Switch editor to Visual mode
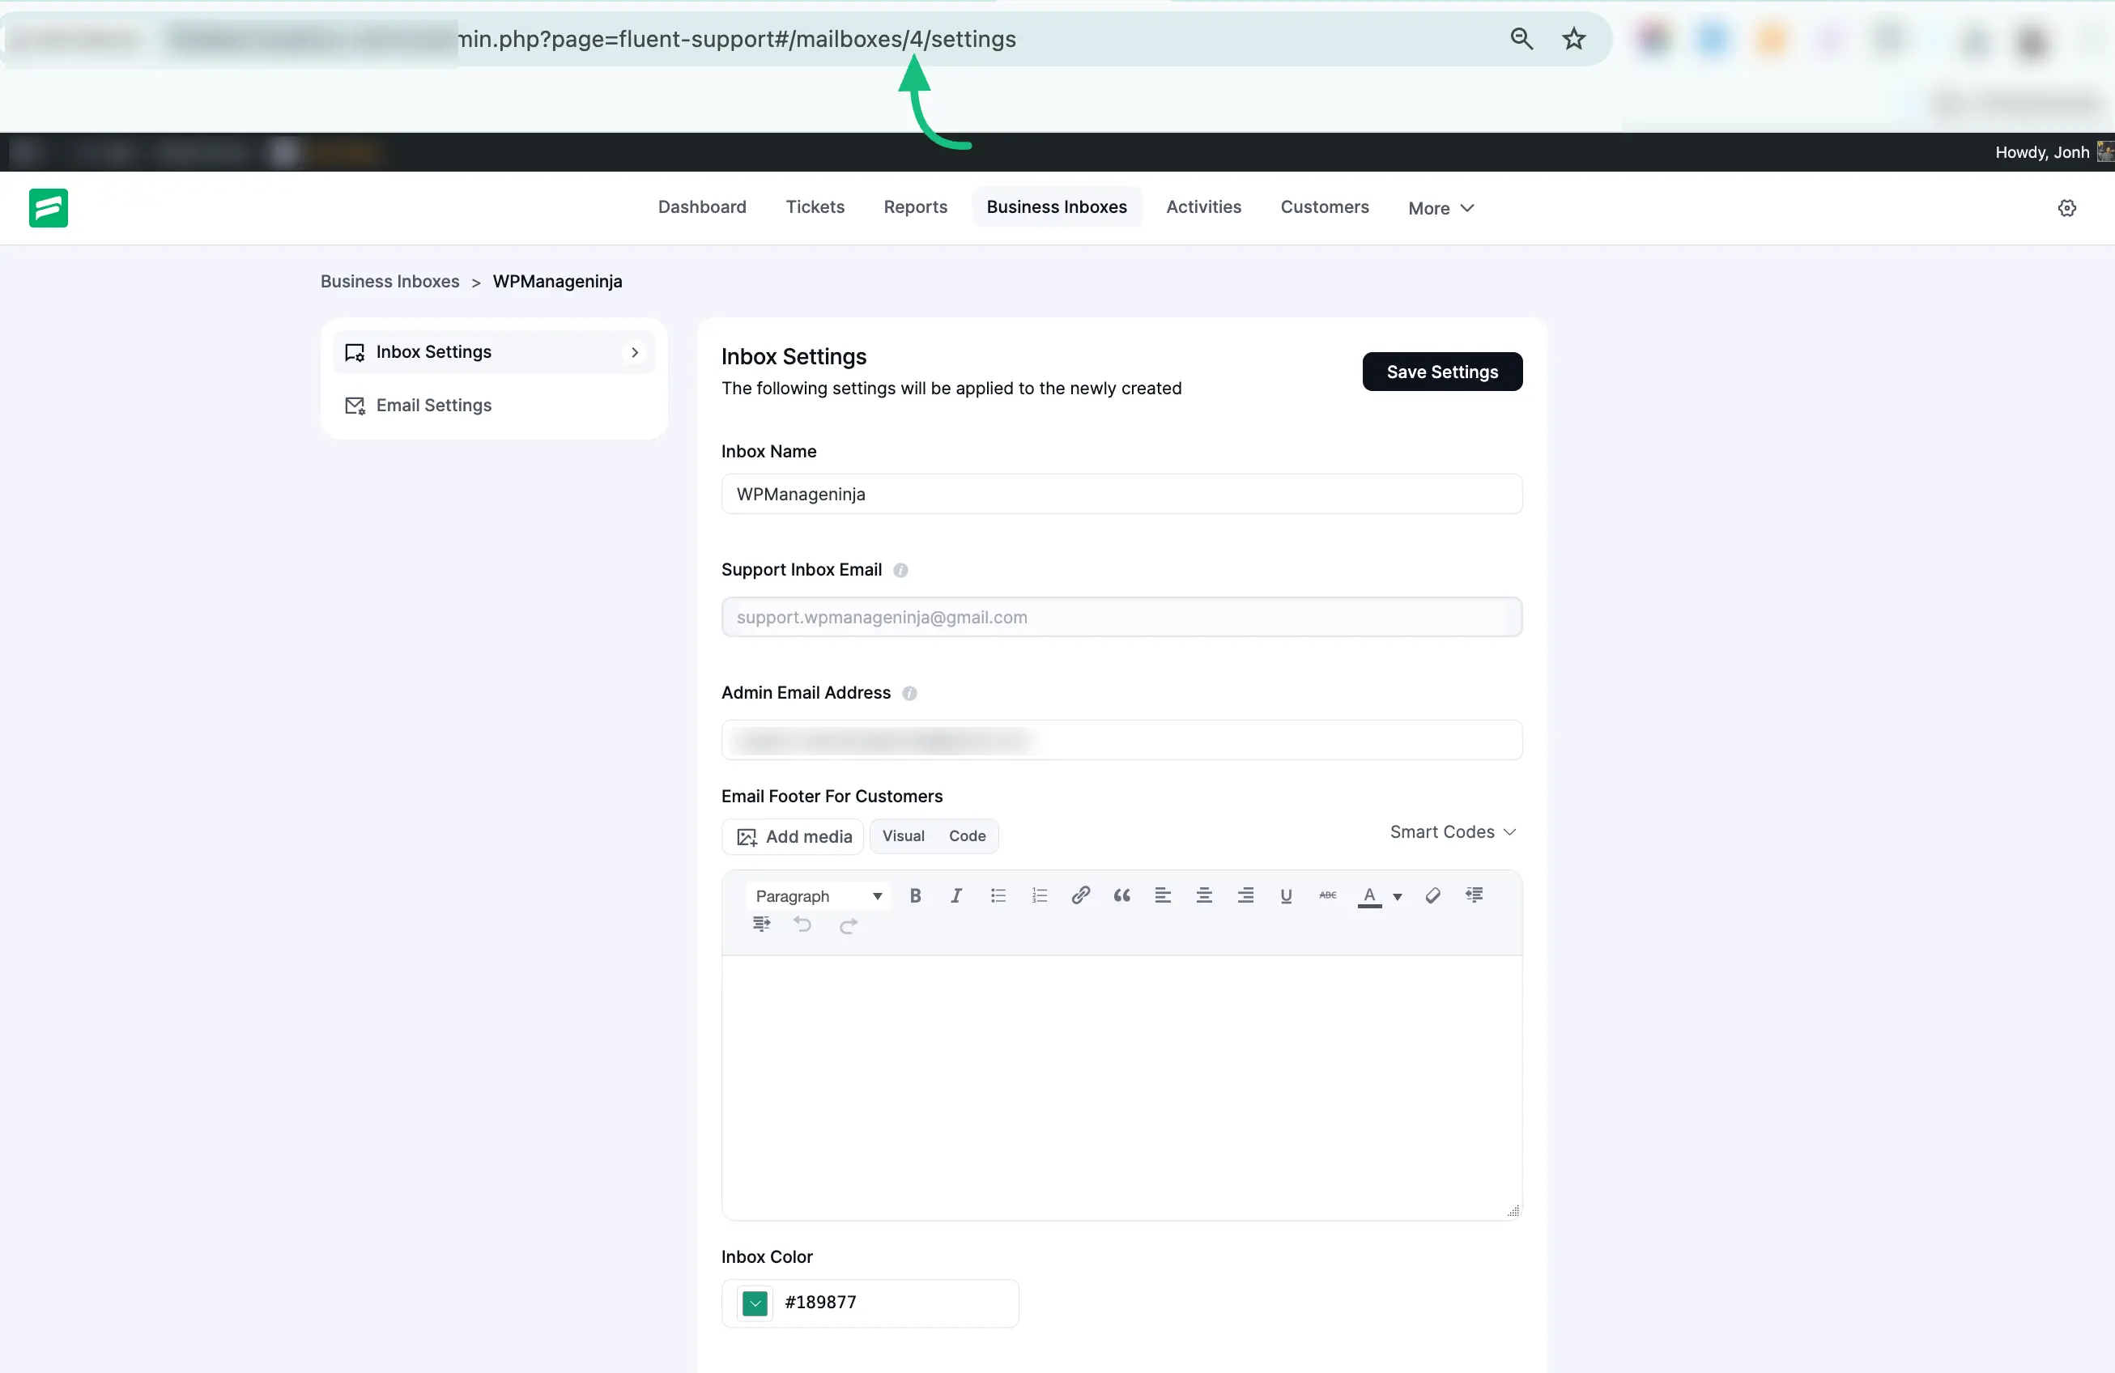Screen dimensions: 2115x1373 click(x=903, y=835)
